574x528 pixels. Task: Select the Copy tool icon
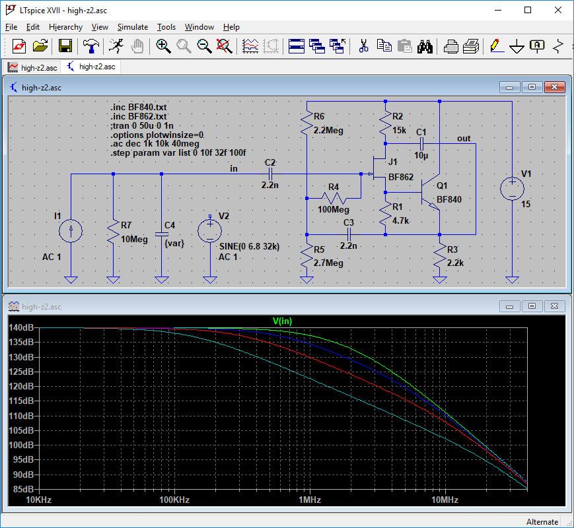tap(384, 46)
